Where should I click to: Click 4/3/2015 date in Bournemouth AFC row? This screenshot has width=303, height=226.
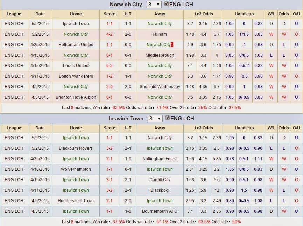tap(40, 211)
